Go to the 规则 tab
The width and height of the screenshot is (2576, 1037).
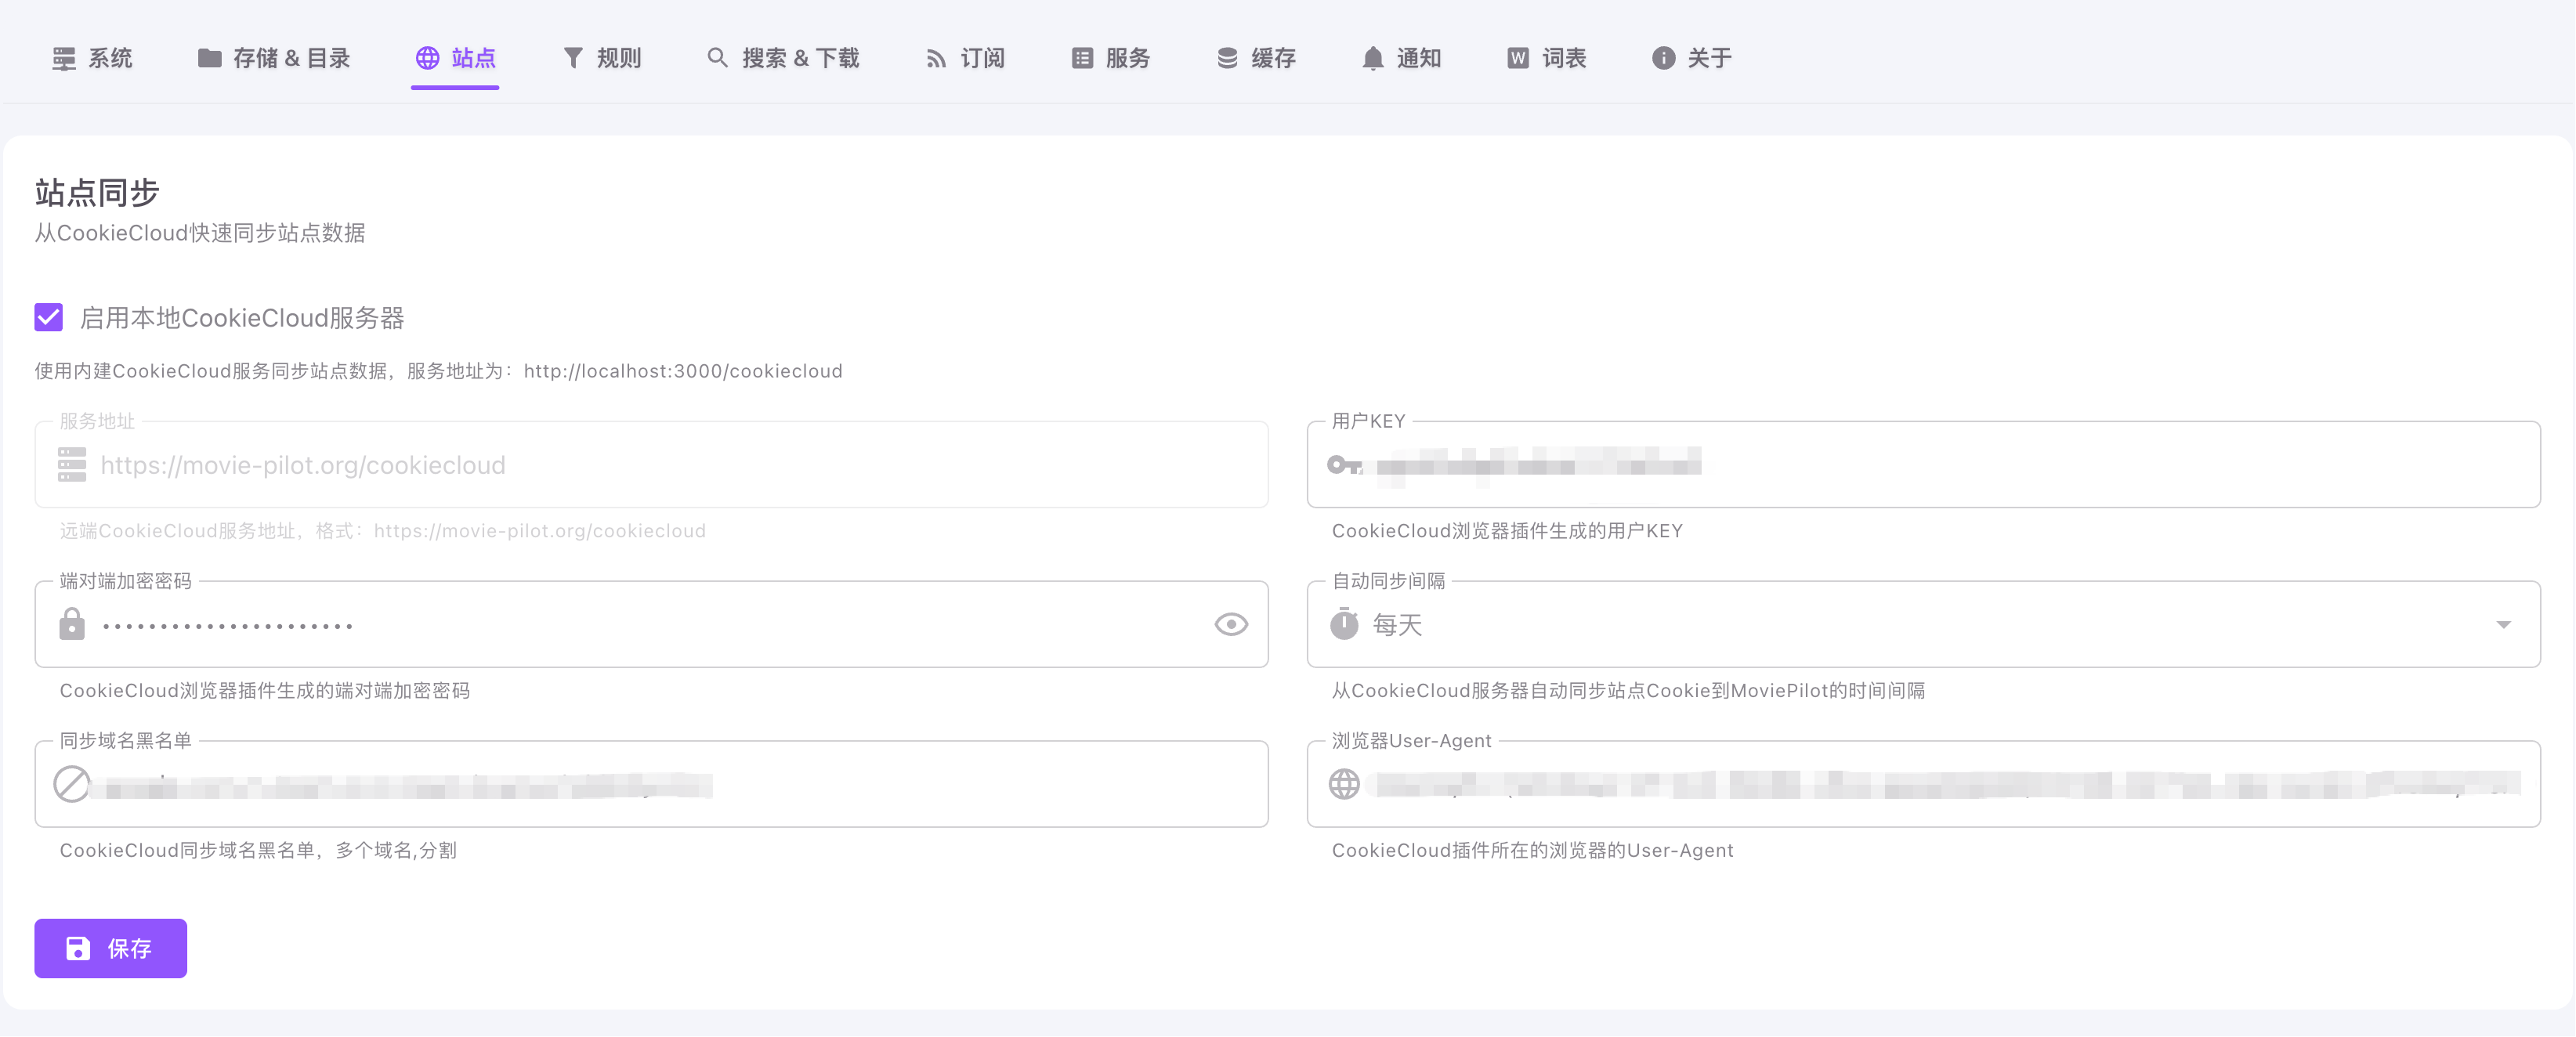coord(602,58)
